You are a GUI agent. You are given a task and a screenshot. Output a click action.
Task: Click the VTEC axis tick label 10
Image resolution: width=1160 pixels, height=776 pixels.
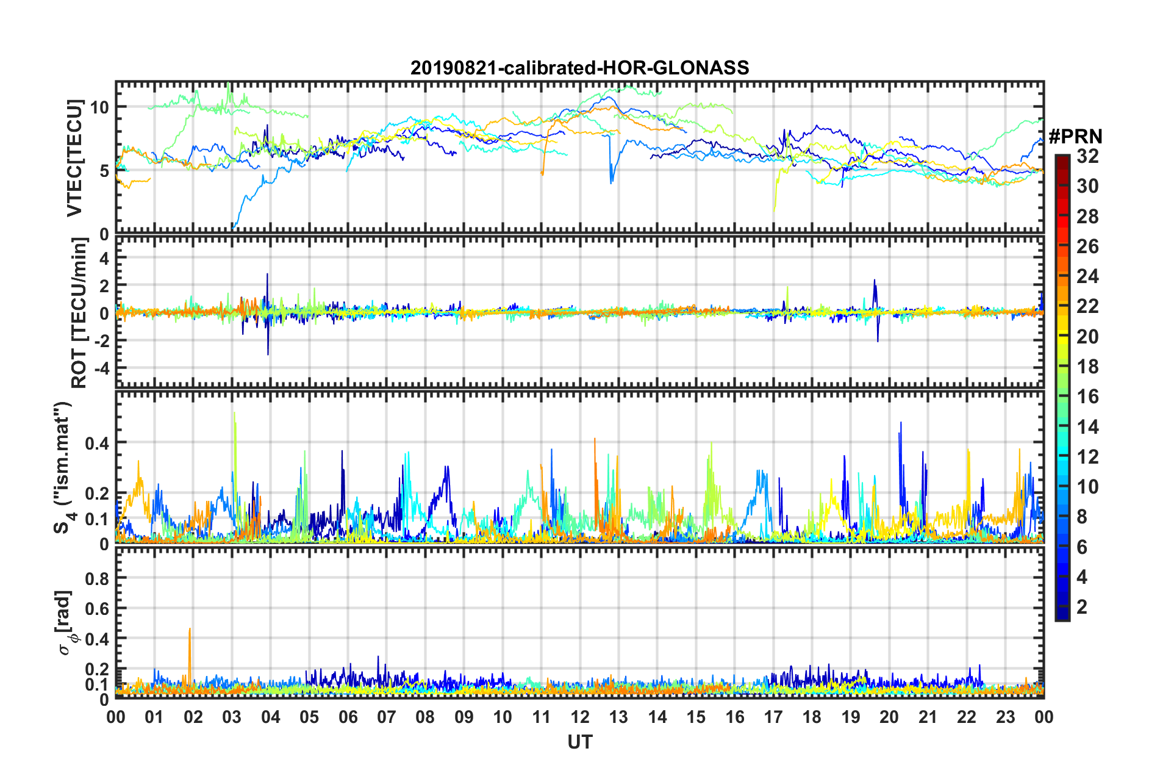(x=99, y=107)
